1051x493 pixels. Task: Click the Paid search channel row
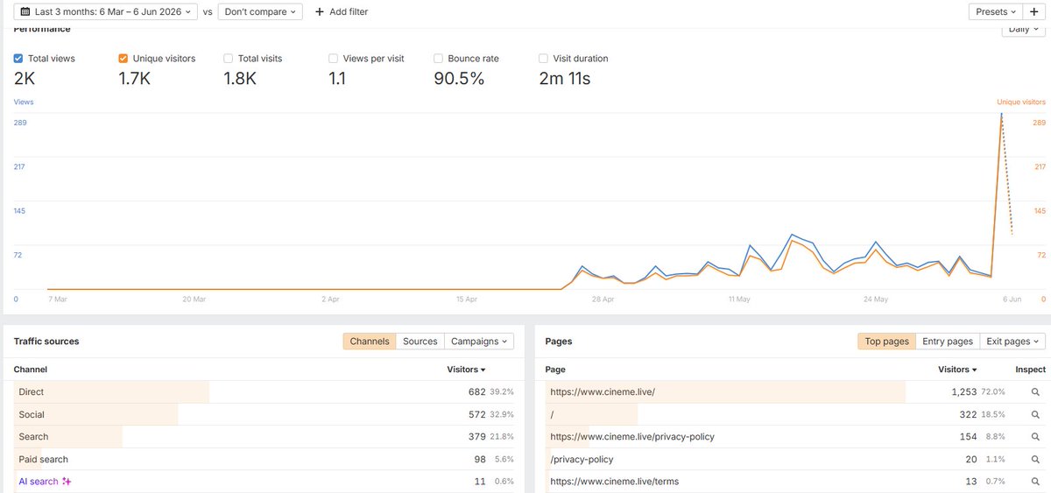click(x=264, y=460)
